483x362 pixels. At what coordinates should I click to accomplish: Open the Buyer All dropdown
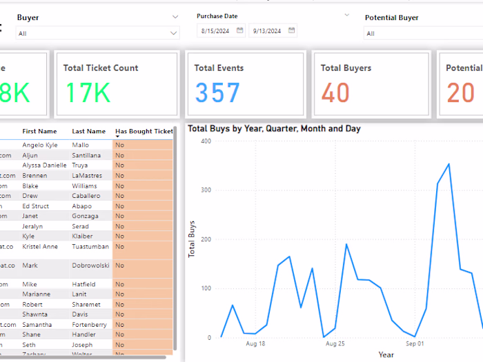(x=98, y=33)
